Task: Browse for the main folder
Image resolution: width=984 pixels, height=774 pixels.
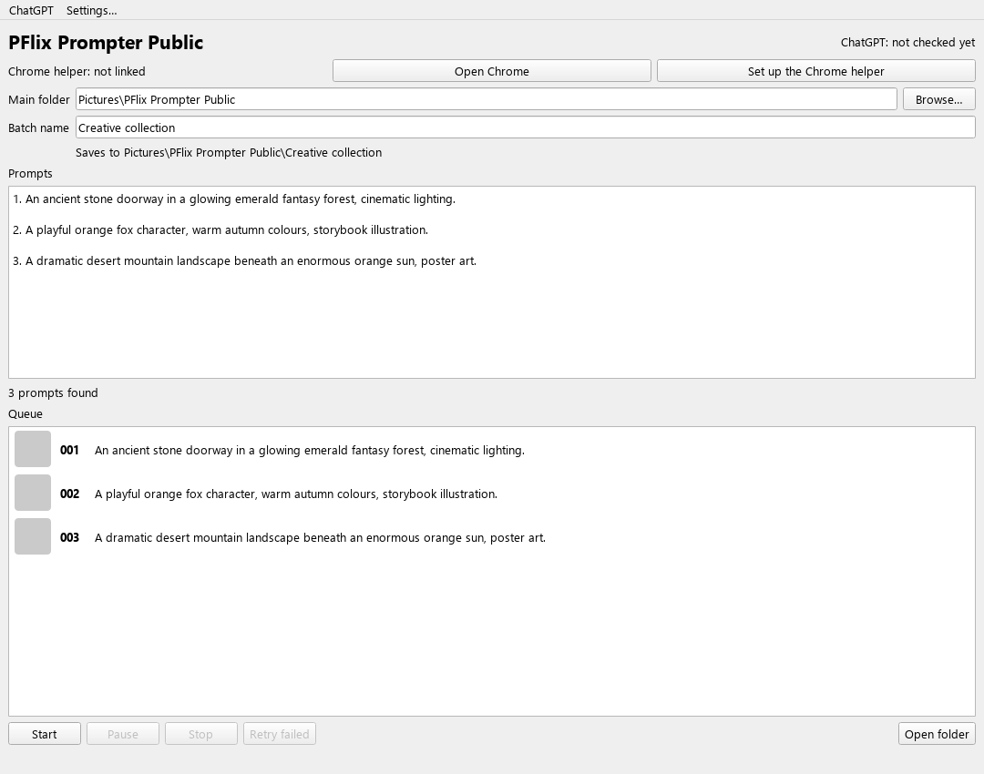Action: pyautogui.click(x=938, y=99)
